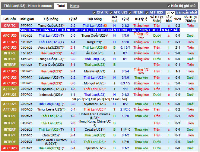Click Thái Lan(U23) on 14/10/25 row
Viewport: 200px width, 152px height.
pyautogui.click(x=95, y=59)
